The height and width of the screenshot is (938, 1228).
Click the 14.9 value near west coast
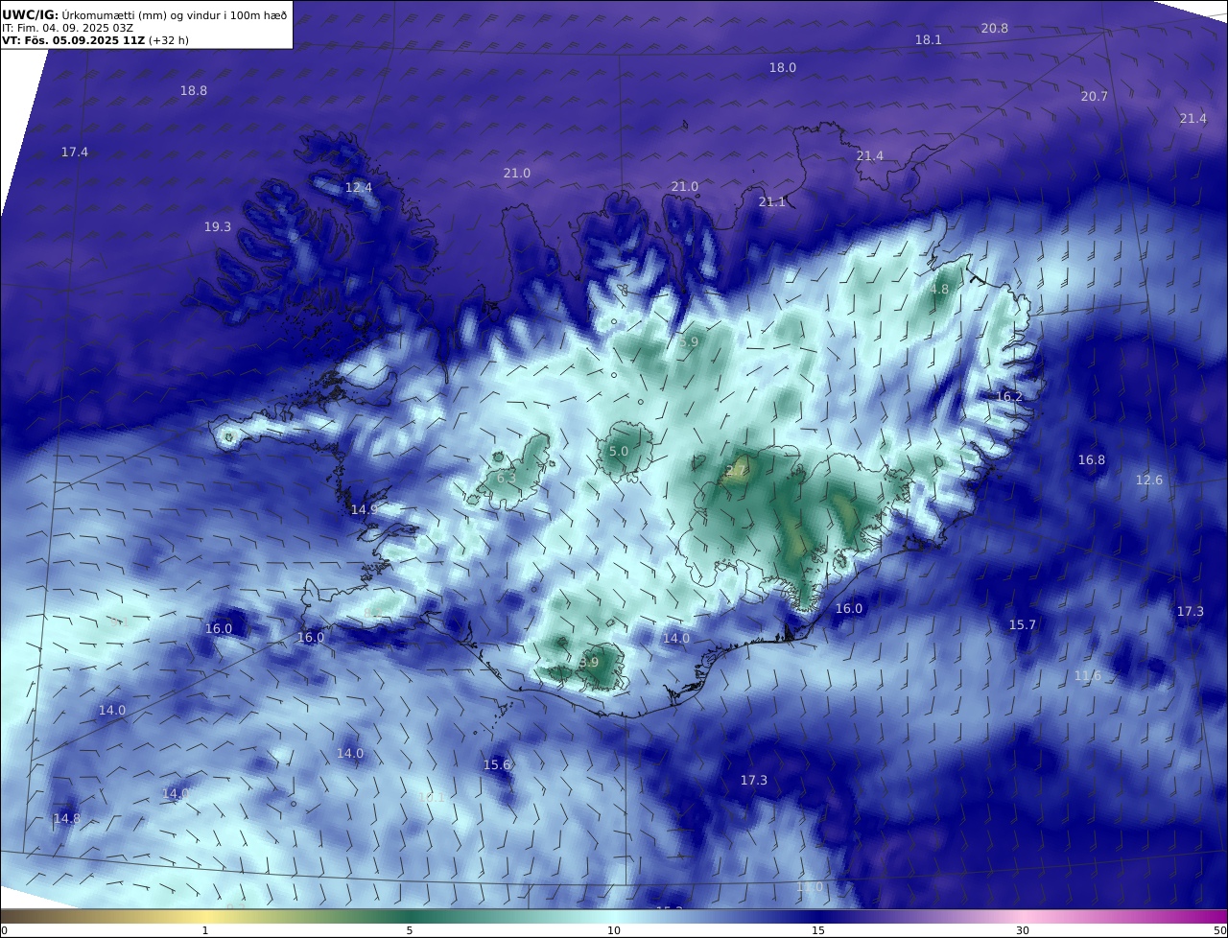(364, 509)
